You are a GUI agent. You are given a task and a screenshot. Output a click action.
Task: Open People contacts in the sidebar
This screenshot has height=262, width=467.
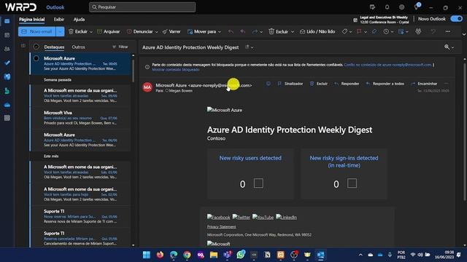point(7,49)
